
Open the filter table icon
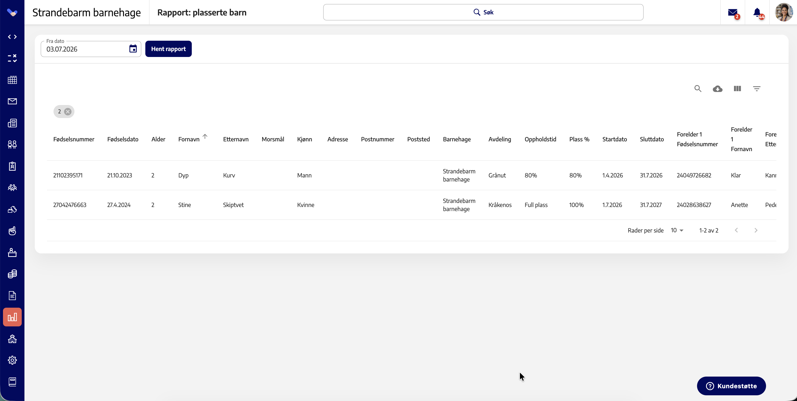(757, 89)
